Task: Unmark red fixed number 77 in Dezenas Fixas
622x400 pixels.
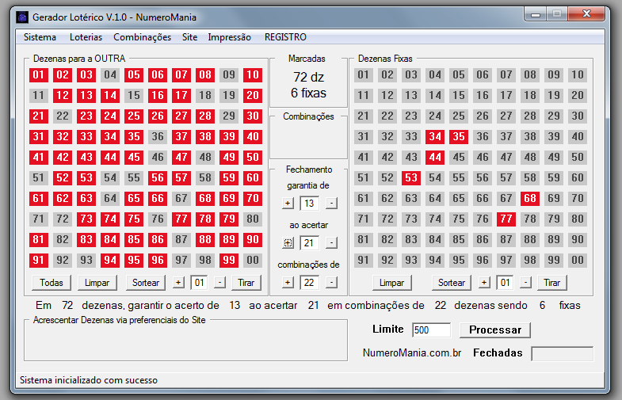Action: 506,219
